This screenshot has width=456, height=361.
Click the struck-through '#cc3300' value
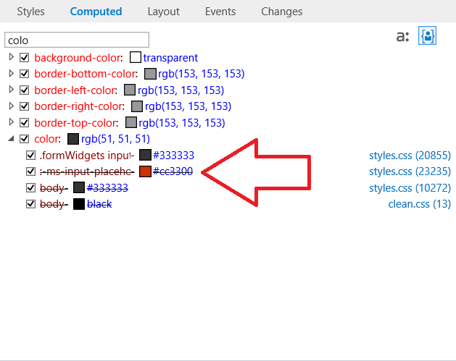[x=173, y=171]
